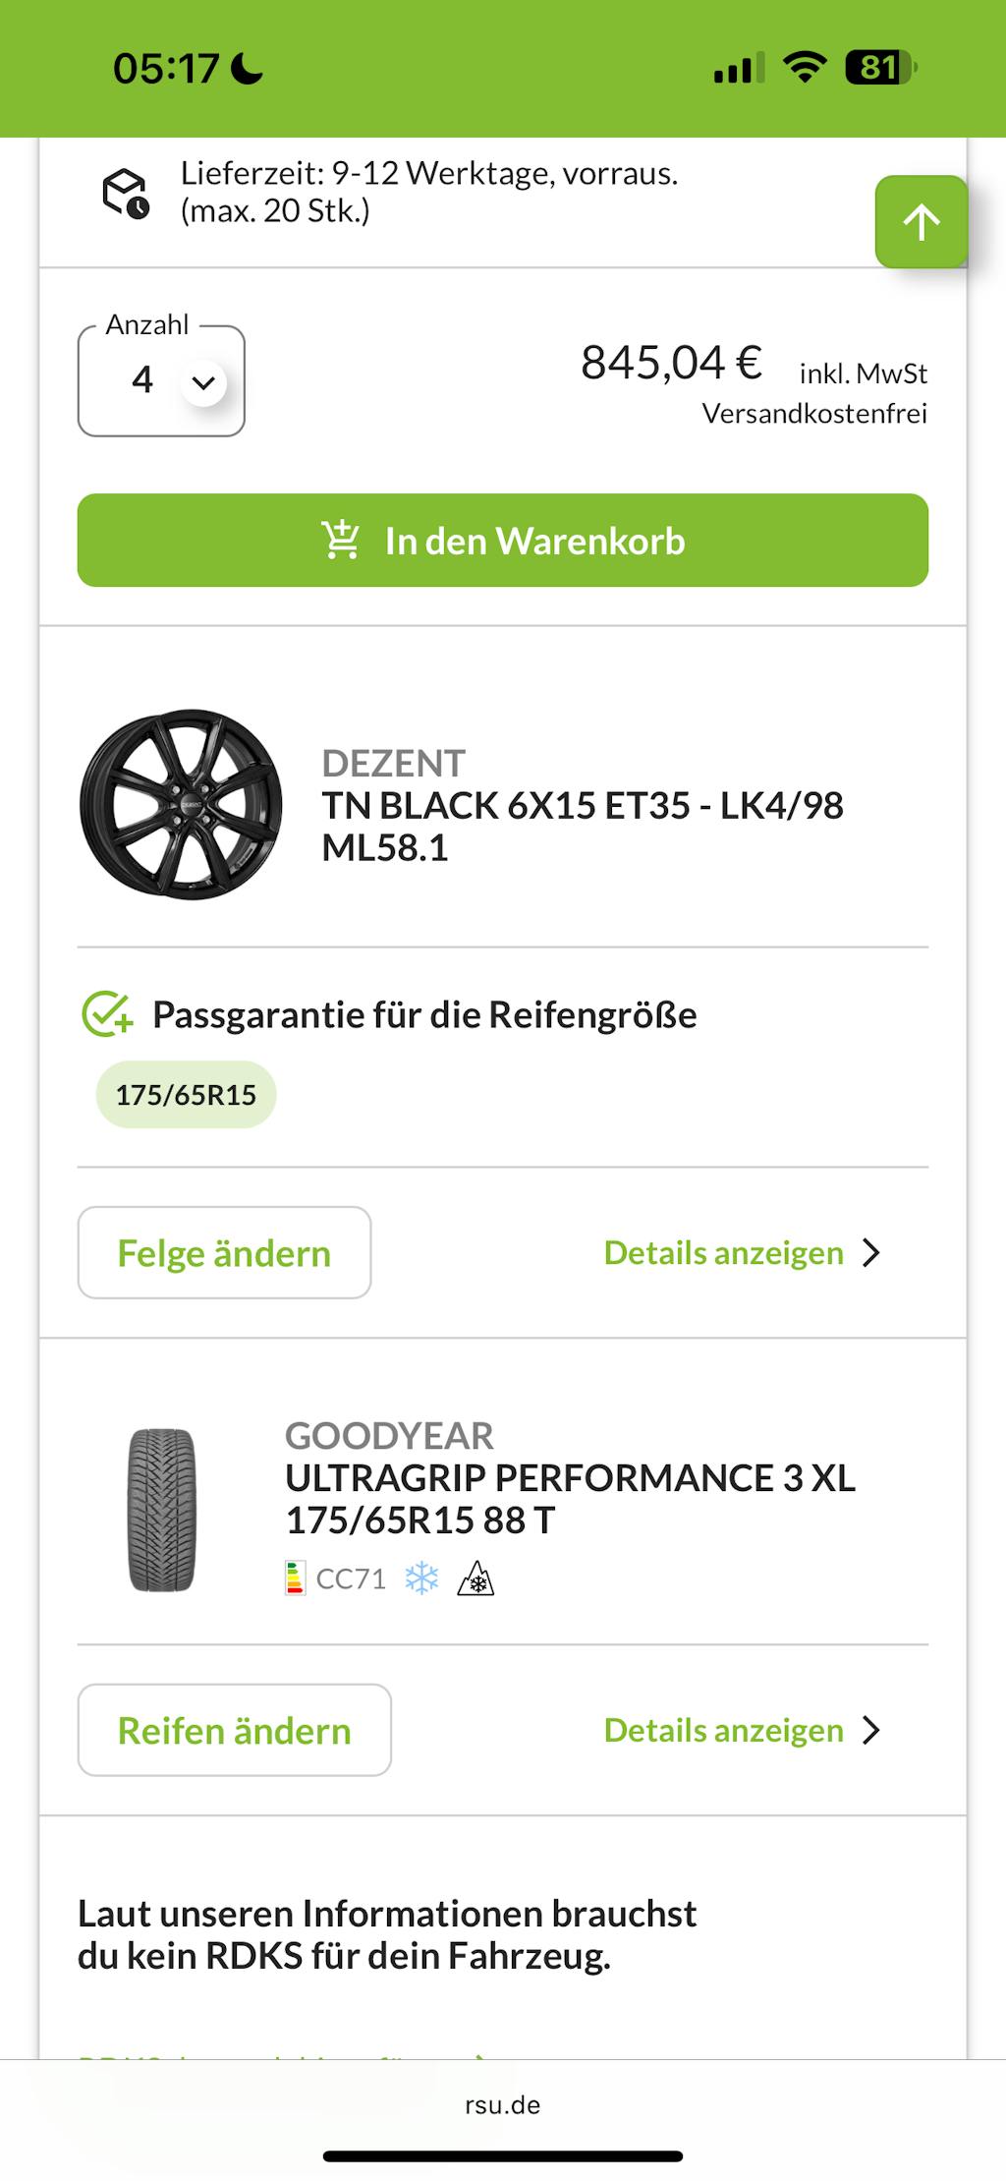The image size is (1006, 2181).
Task: Open Details anzeigen for the Goodyear tyre
Action: pyautogui.click(x=723, y=1730)
